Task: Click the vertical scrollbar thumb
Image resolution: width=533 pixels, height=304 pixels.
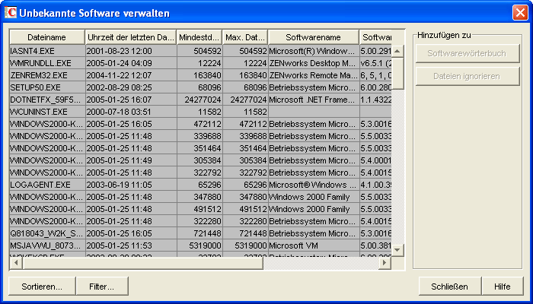Action: click(x=397, y=73)
